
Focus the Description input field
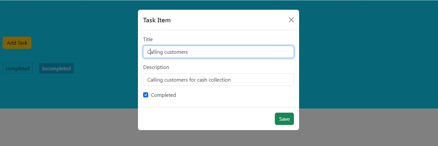click(218, 80)
